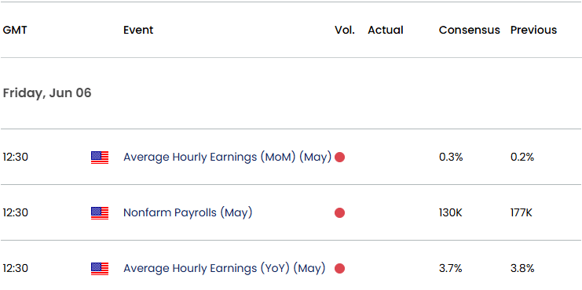Click the Consensus column header
The height and width of the screenshot is (290, 582).
tap(470, 30)
